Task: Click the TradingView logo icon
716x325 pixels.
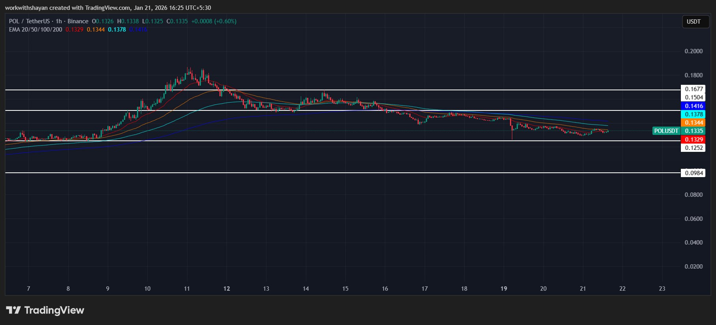Action: [13, 310]
